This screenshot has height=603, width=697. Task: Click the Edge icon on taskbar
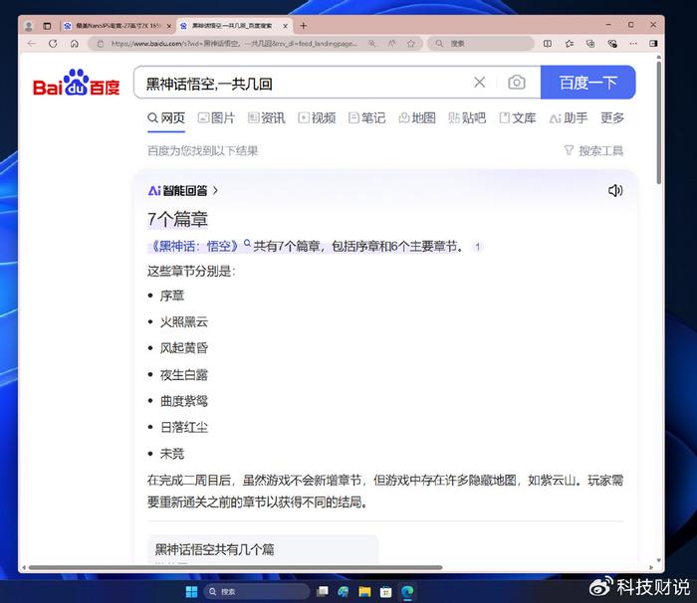tap(407, 591)
